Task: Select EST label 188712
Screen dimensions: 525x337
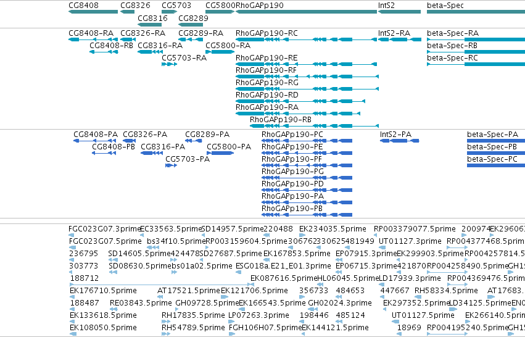Action: 85,279
